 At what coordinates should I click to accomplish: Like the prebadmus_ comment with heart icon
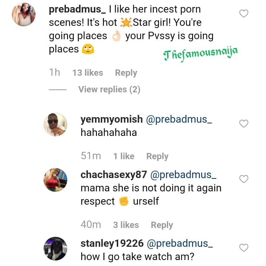click(244, 14)
